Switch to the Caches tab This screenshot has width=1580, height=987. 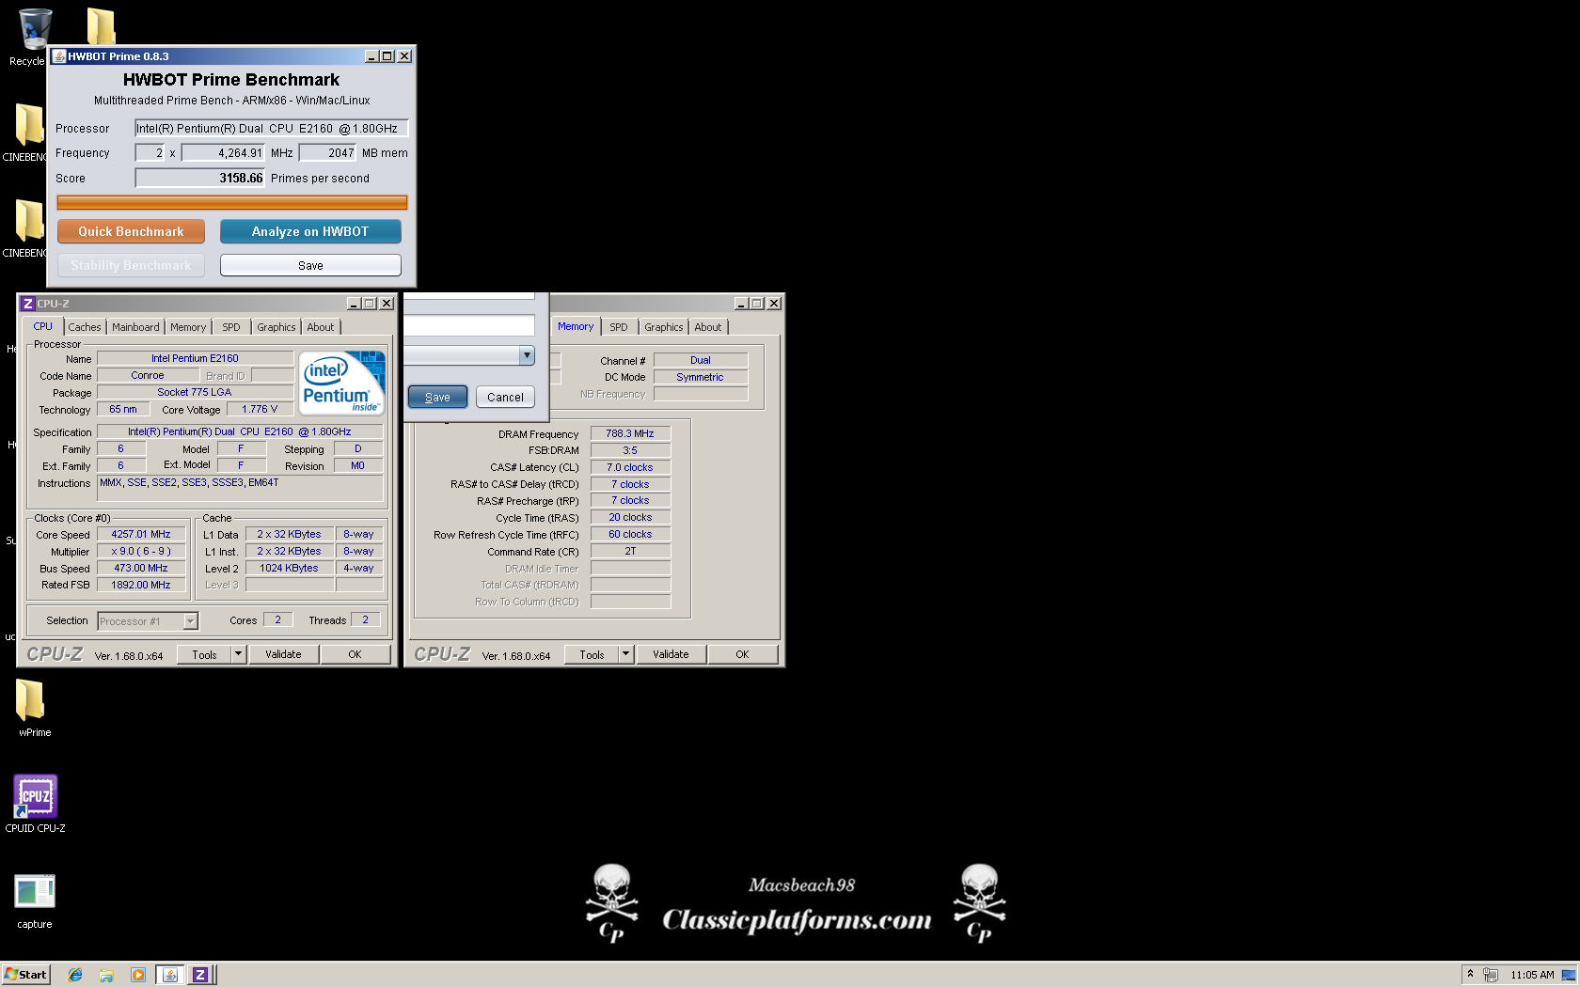pos(85,327)
